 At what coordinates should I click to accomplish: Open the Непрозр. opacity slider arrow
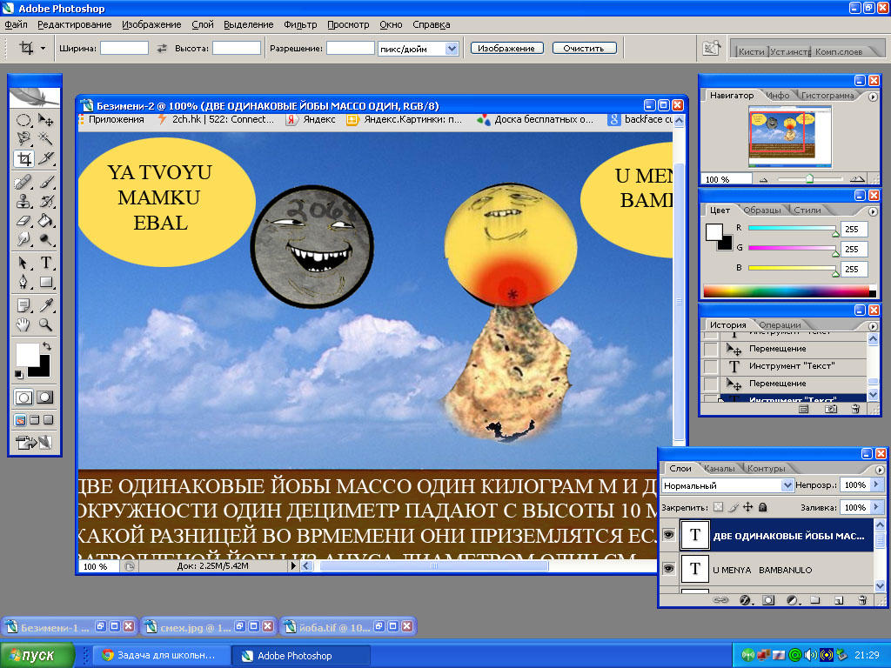[875, 484]
